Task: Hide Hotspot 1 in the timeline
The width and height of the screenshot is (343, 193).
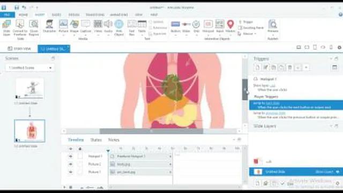Action: point(70,156)
